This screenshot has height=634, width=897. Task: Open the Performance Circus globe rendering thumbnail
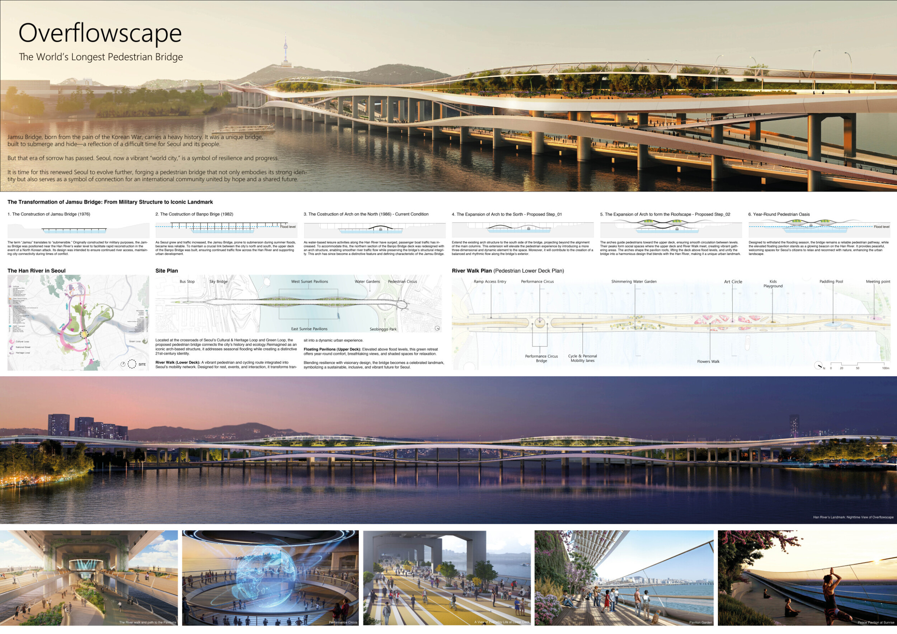(x=270, y=578)
